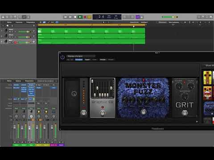The image size is (214, 160).
Task: Open the Loop Browser icon
Action: tap(207, 17)
